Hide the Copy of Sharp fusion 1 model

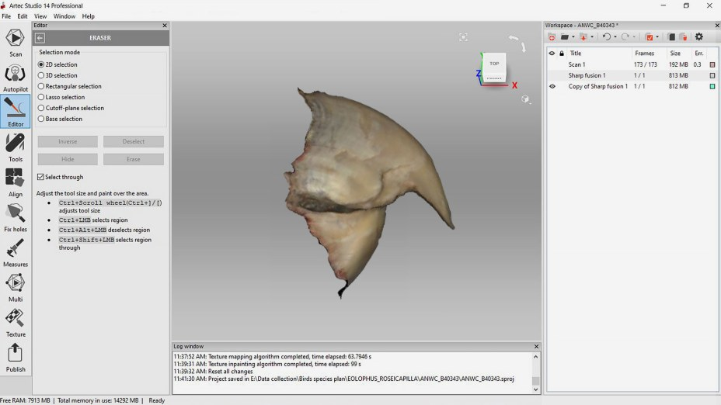pyautogui.click(x=552, y=86)
